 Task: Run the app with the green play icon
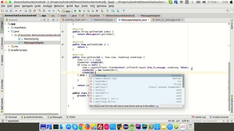click(x=75, y=11)
